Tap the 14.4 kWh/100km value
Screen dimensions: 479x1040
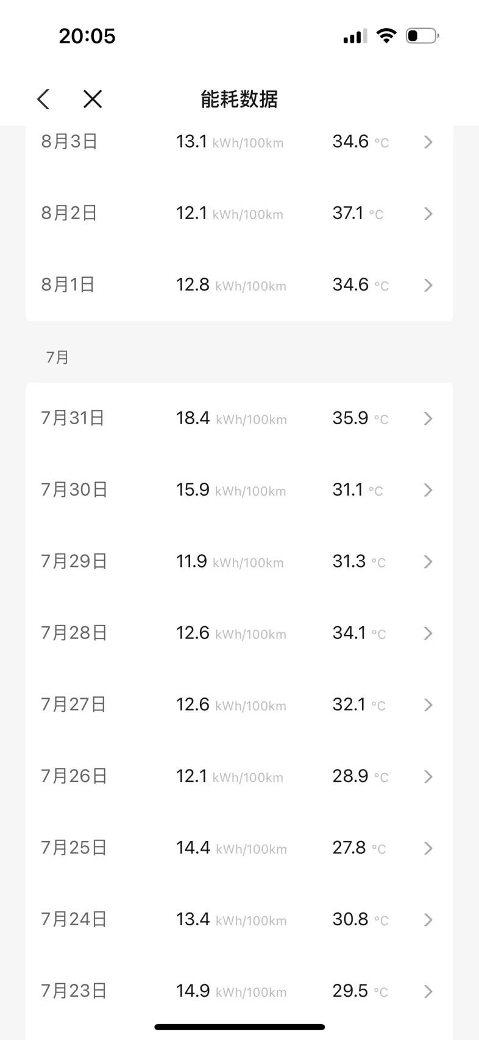[x=232, y=848]
